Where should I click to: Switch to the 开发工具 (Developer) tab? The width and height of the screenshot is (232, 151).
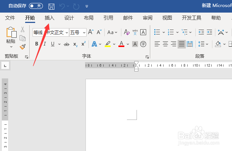[192, 18]
